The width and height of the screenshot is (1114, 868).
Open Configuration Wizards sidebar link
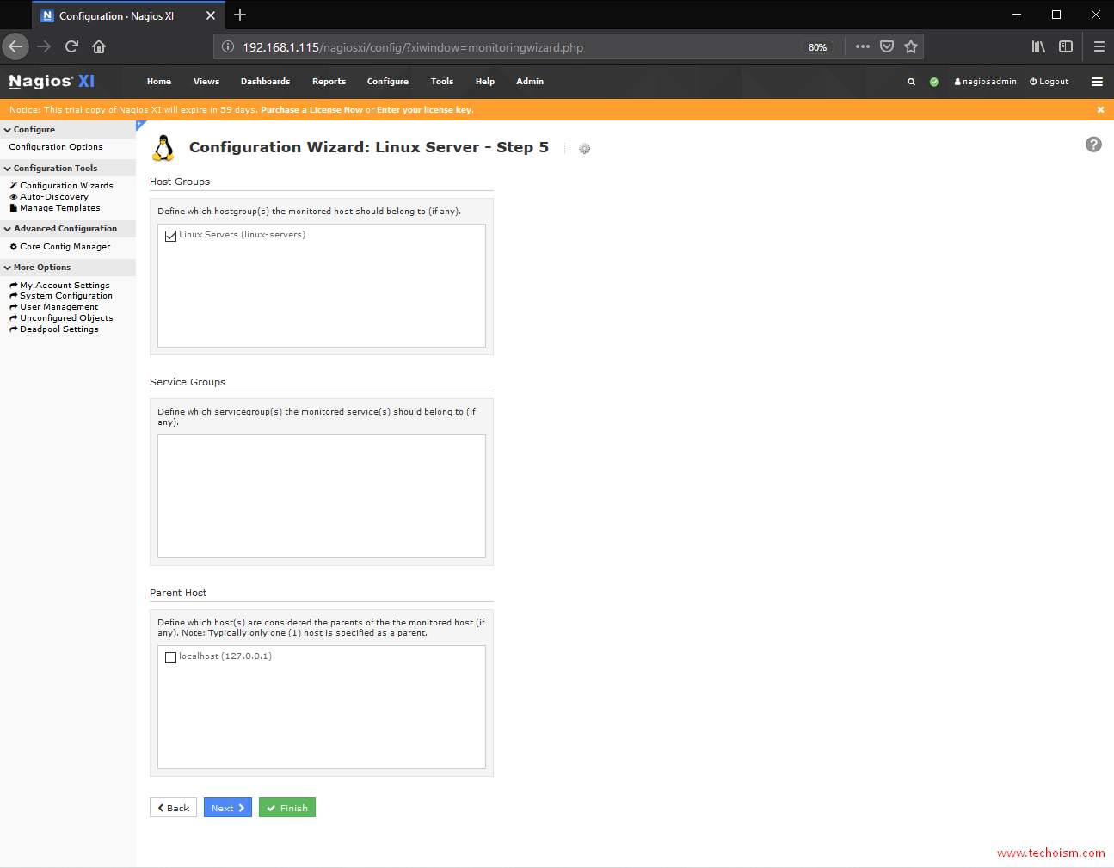[62, 186]
